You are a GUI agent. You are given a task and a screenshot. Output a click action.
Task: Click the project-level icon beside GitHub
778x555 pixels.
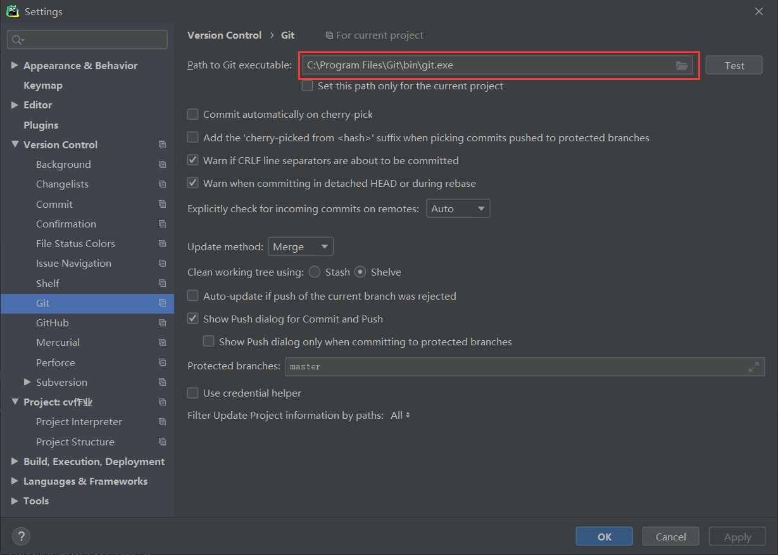tap(163, 323)
